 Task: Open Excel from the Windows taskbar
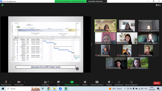coord(66,89)
